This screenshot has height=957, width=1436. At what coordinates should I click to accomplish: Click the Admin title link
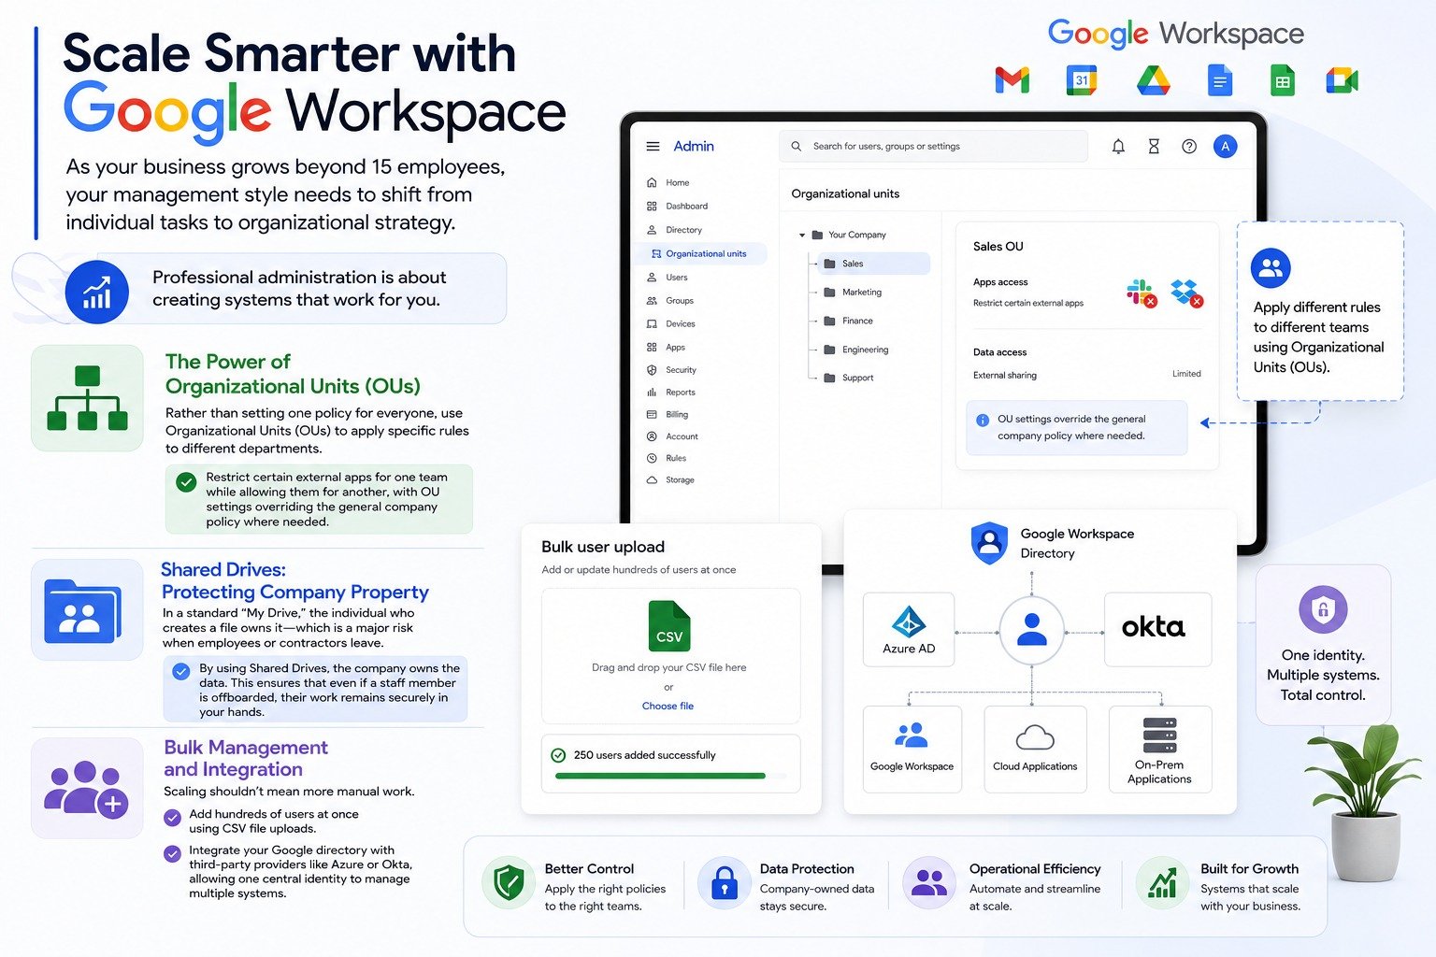pos(694,147)
